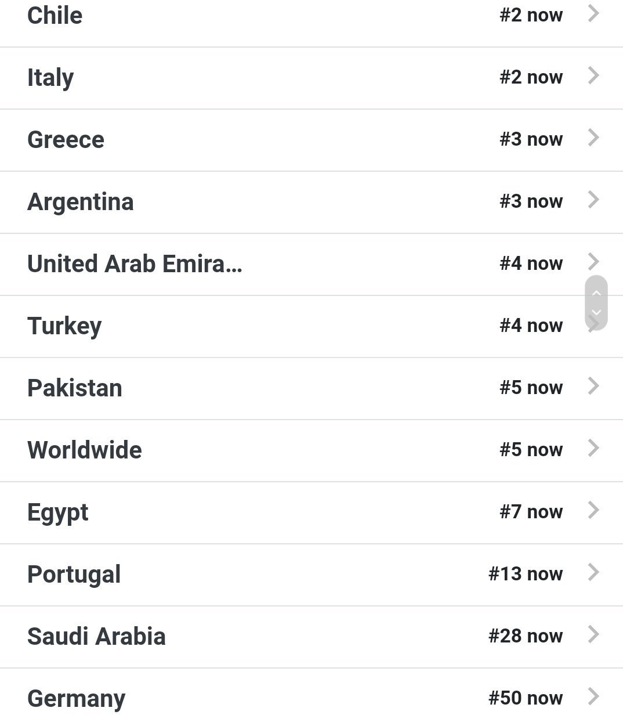Screen dimensions: 623x715
Task: Click the chevron arrow in Italy row
Action: click(x=593, y=75)
